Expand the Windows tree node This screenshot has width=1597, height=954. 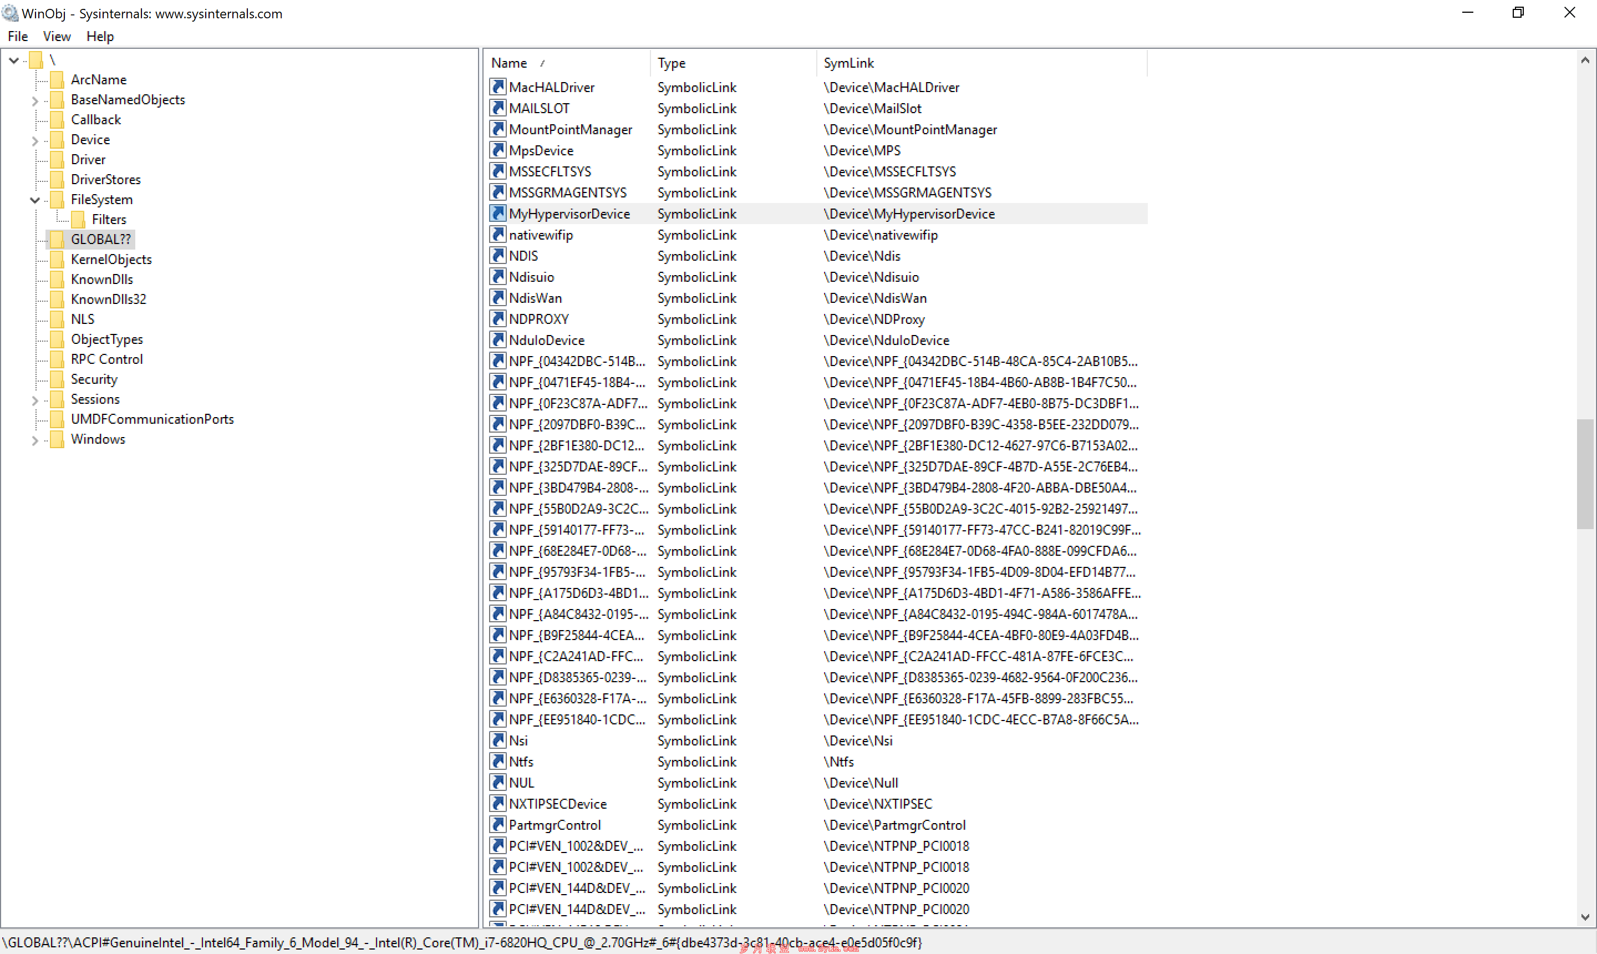[35, 440]
